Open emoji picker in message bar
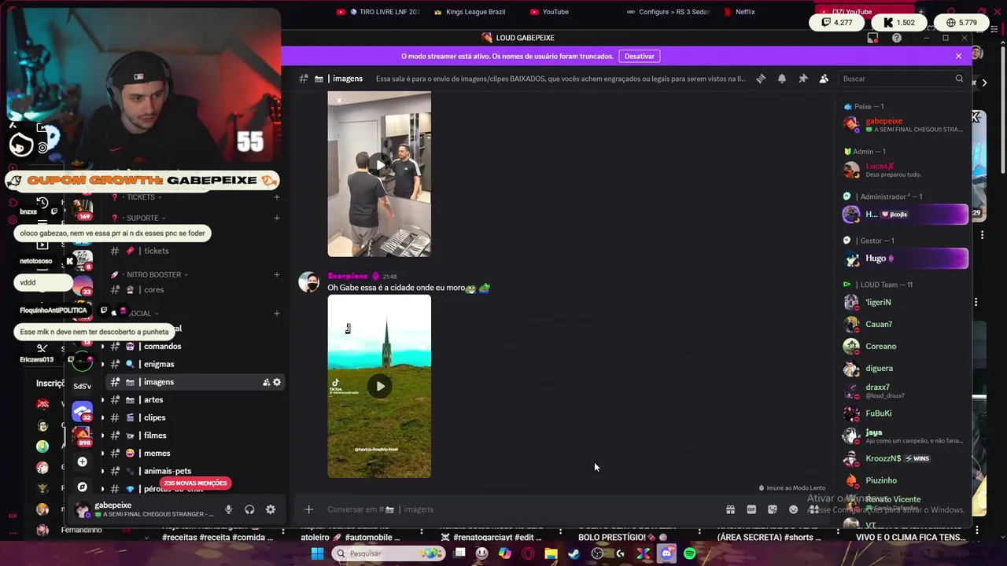 tap(793, 509)
